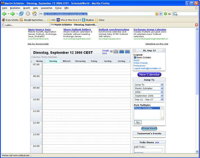Go to next week arrow beside Sonntag
This screenshot has width=200, height=158.
point(129,62)
